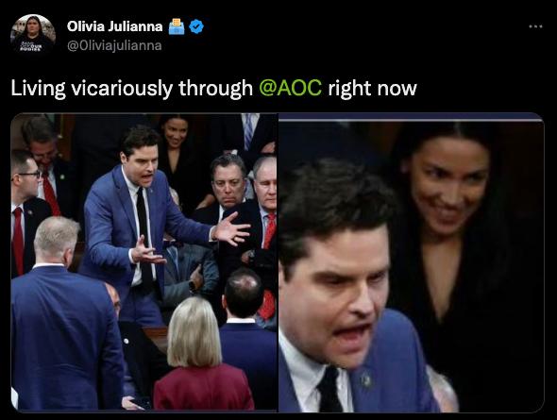The height and width of the screenshot is (420, 557).
Task: Open the three-dot more options menu
Action: (535, 26)
